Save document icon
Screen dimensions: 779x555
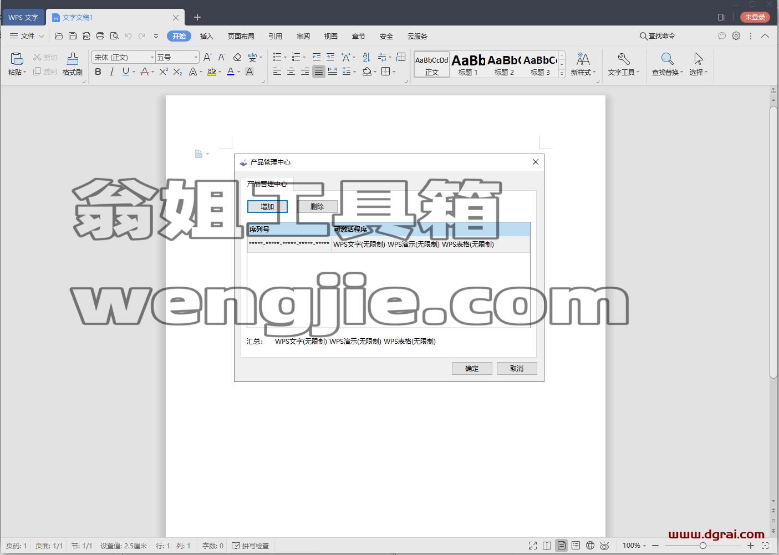point(73,36)
